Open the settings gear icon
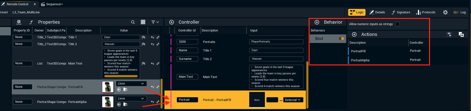 (x=445, y=12)
